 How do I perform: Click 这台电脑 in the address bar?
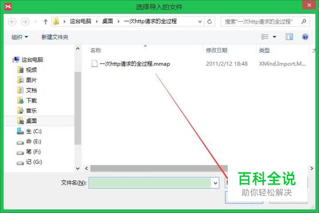click(81, 21)
